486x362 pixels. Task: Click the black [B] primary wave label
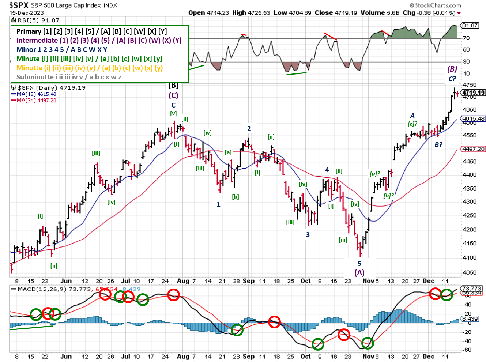pos(173,86)
